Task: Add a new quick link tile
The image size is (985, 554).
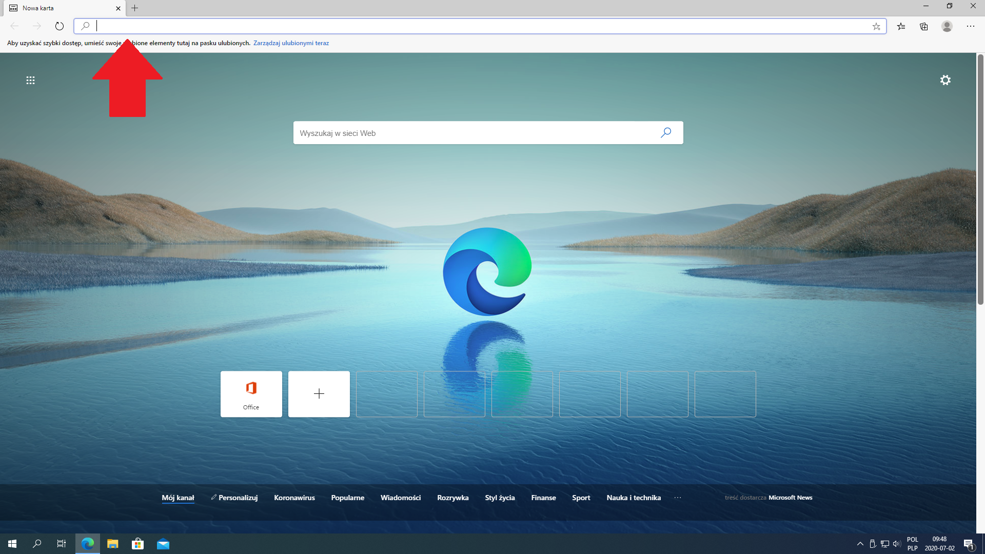Action: pos(319,394)
